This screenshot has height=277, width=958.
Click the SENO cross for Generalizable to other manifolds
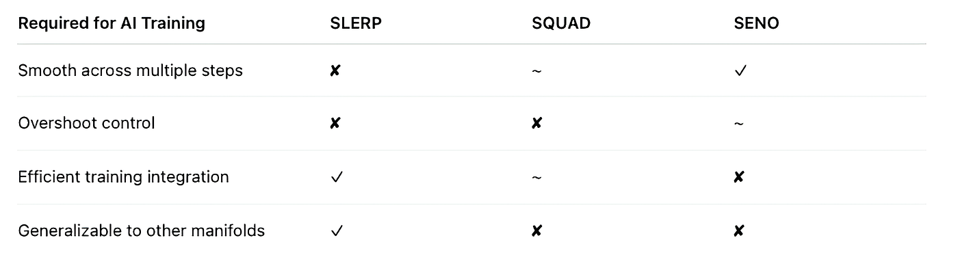tap(739, 231)
